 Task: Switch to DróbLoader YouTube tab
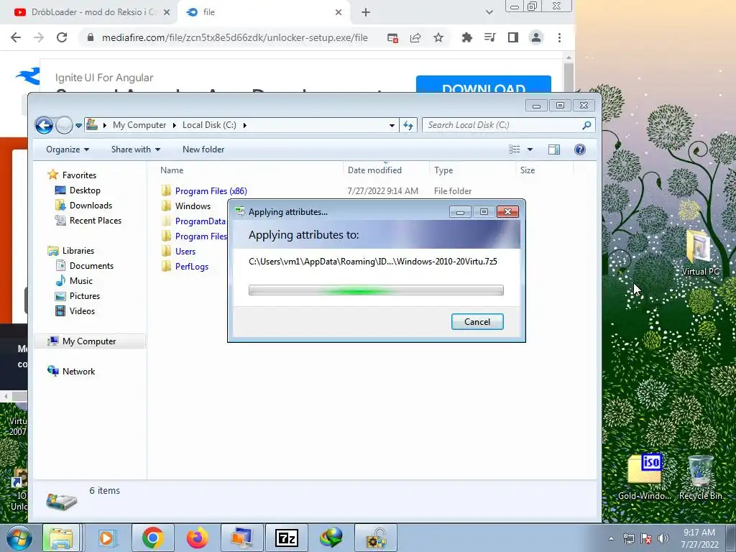[x=91, y=12]
